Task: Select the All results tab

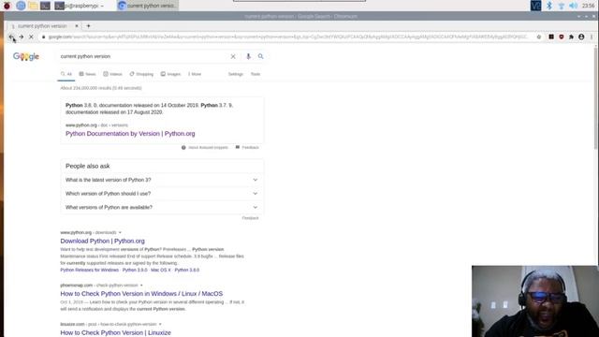Action: pyautogui.click(x=66, y=74)
